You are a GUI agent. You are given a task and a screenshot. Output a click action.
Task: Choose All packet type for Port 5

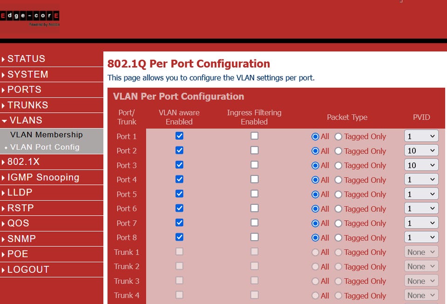click(x=315, y=194)
